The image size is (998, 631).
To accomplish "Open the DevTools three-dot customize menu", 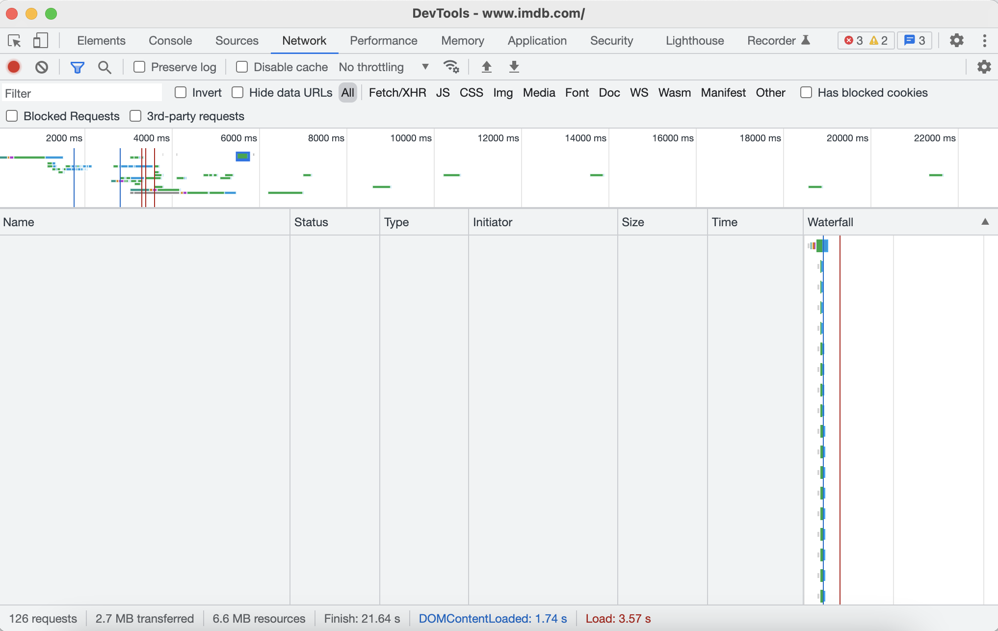I will [984, 41].
